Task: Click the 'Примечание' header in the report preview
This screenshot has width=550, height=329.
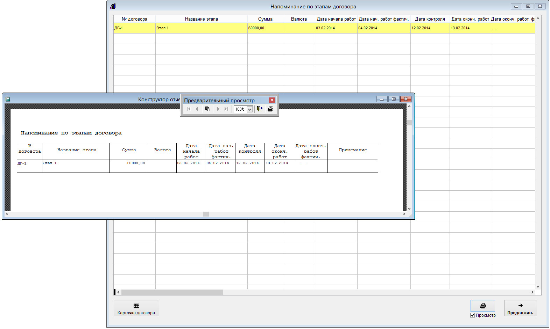Action: click(x=353, y=150)
